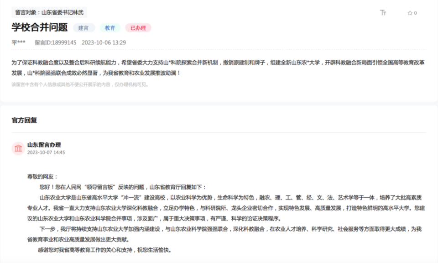This screenshot has width=438, height=263.
Task: Click the gray privacy notice under the message
Action: (80, 84)
